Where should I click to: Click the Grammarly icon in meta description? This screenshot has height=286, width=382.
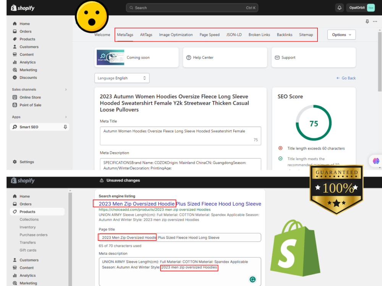click(253, 280)
